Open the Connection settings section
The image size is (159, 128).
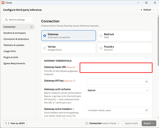pos(18,27)
